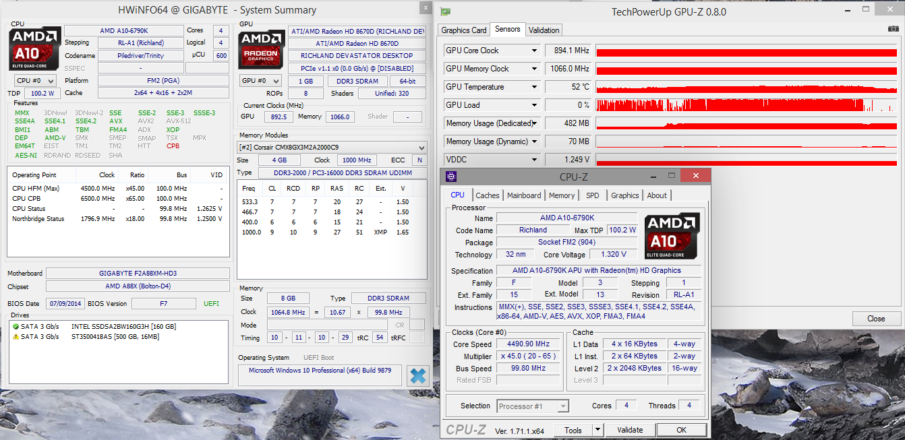Viewport: 905px width, 440px height.
Task: Click the Socket FM2 (904) package field
Action: [x=567, y=243]
